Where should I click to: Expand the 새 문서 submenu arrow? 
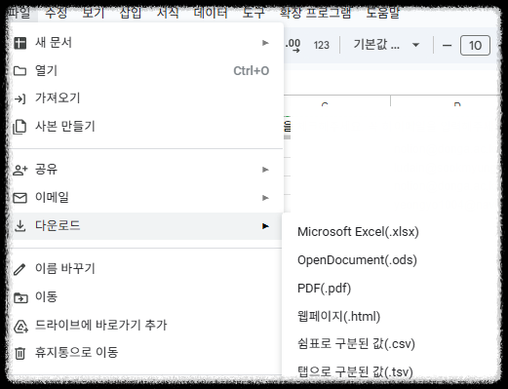pyautogui.click(x=265, y=43)
